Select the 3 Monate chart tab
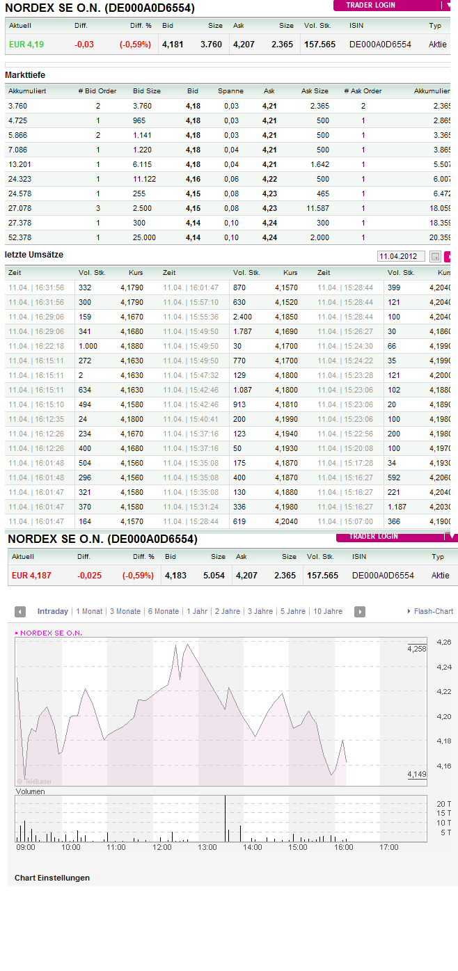The width and height of the screenshot is (458, 971). (x=125, y=612)
